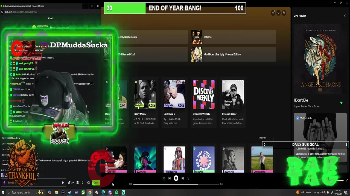The width and height of the screenshot is (350, 196).
Task: Open system volume speaker icon in tray
Action: click(321, 192)
